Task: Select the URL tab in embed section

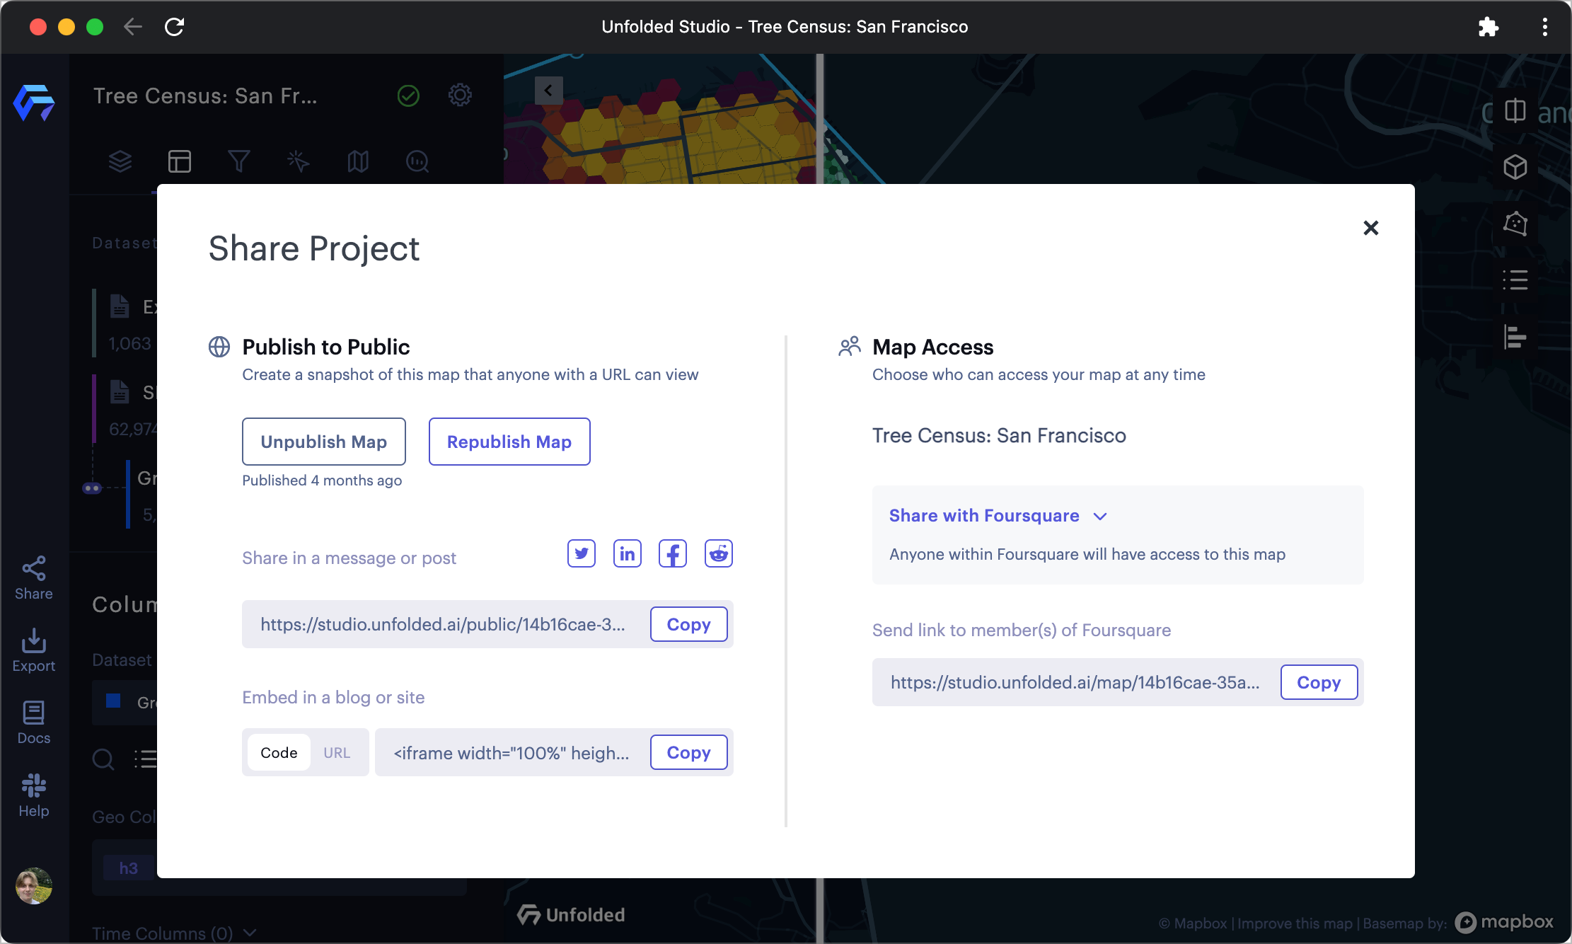Action: 337,752
